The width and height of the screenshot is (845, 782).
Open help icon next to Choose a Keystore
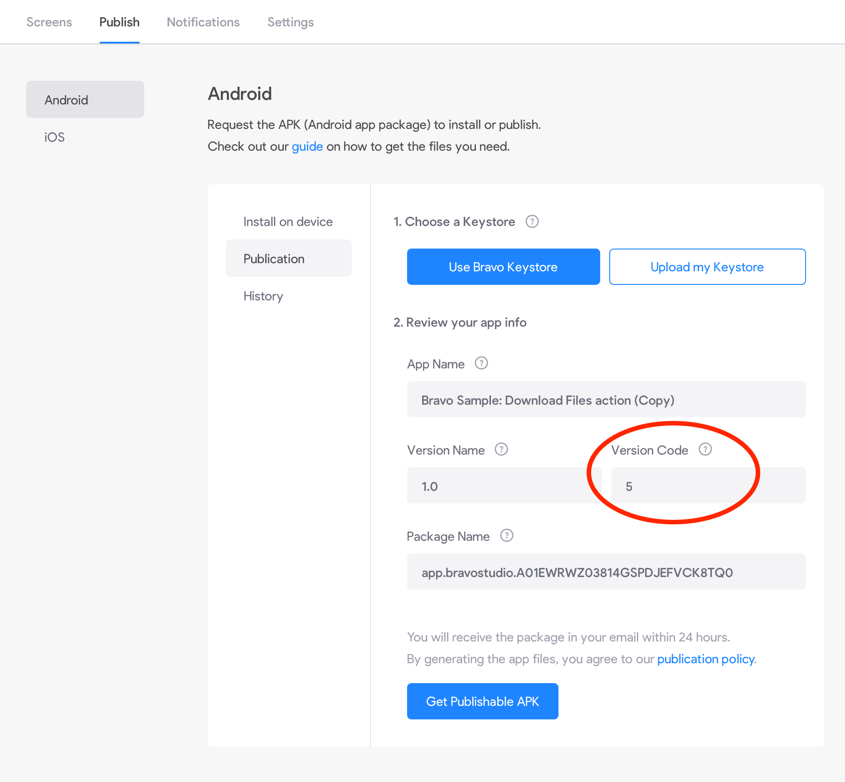[532, 222]
